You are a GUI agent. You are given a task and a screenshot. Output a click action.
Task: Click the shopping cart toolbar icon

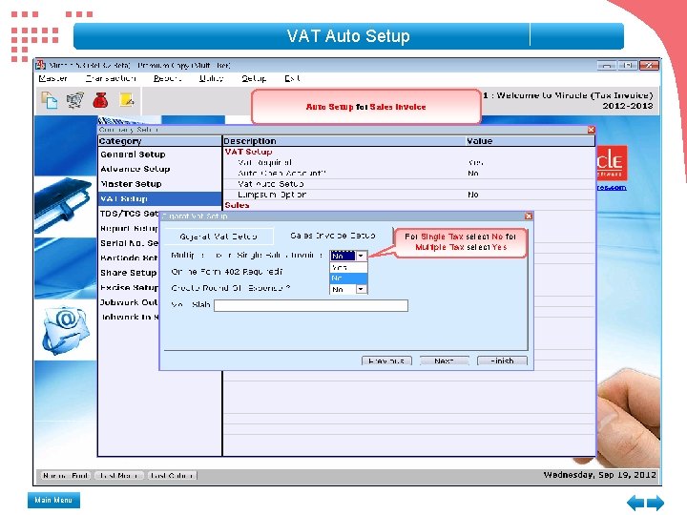tap(75, 100)
